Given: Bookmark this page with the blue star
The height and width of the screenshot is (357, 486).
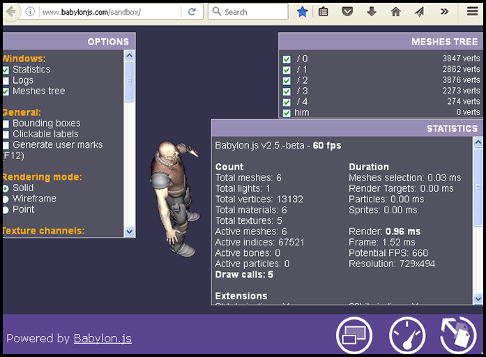Looking at the screenshot, I should pos(302,12).
